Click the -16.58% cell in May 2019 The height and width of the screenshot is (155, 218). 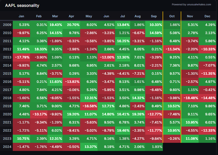[x=89, y=106]
